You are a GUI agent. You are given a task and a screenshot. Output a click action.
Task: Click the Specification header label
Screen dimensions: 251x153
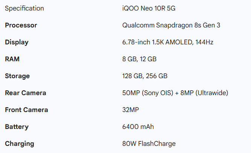(x=24, y=8)
